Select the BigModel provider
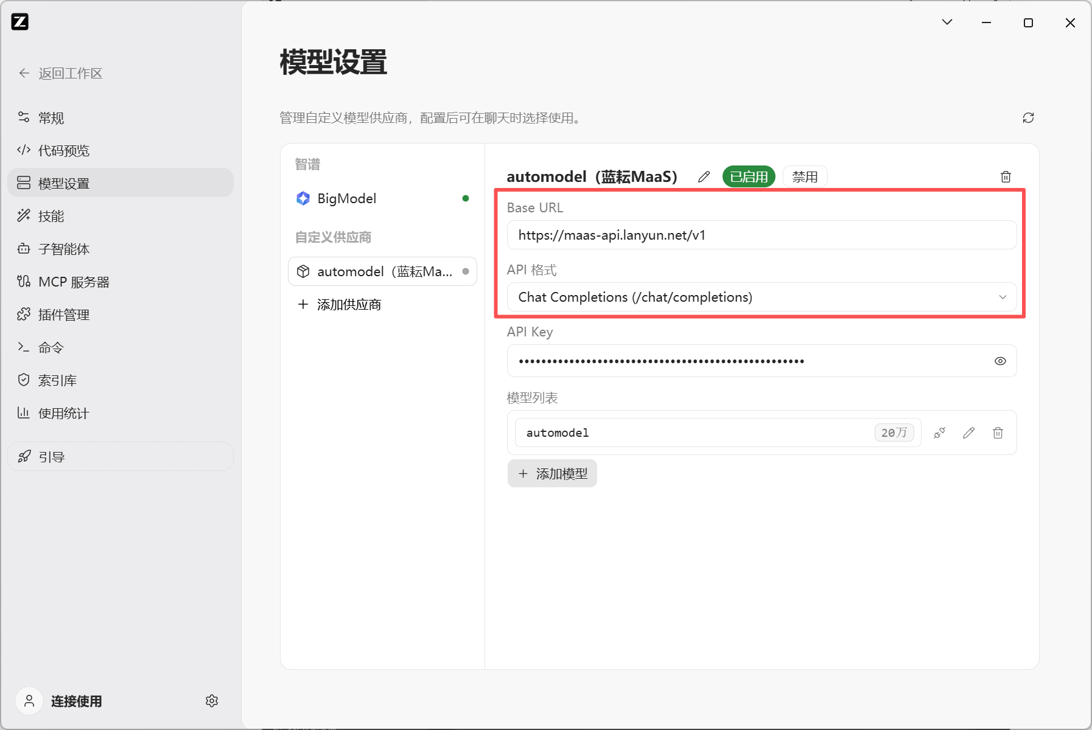This screenshot has height=730, width=1092. pyautogui.click(x=382, y=198)
